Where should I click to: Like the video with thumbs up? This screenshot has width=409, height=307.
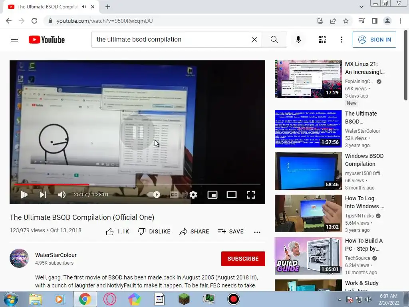(x=117, y=231)
